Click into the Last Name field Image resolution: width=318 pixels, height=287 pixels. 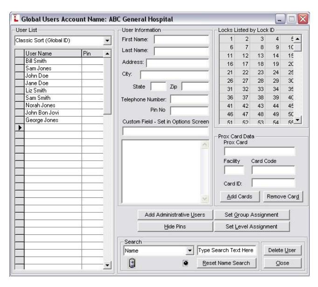pos(181,51)
